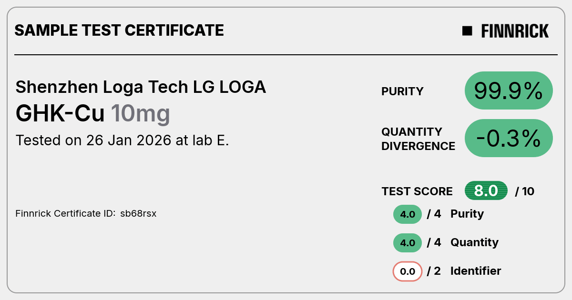Image resolution: width=572 pixels, height=300 pixels.
Task: Click the Identifier score label
Action: [476, 271]
